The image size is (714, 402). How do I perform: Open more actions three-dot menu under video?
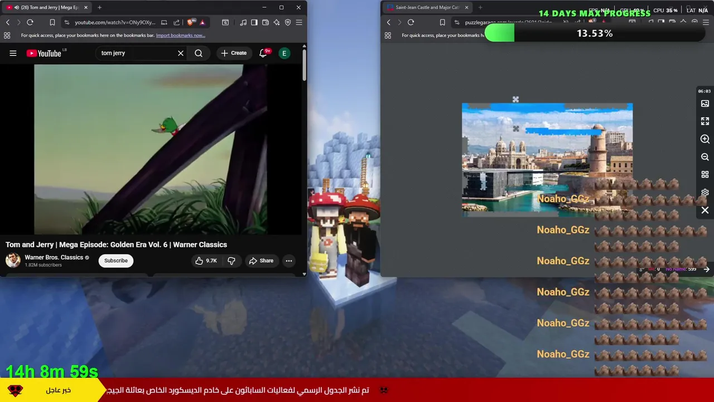click(289, 261)
